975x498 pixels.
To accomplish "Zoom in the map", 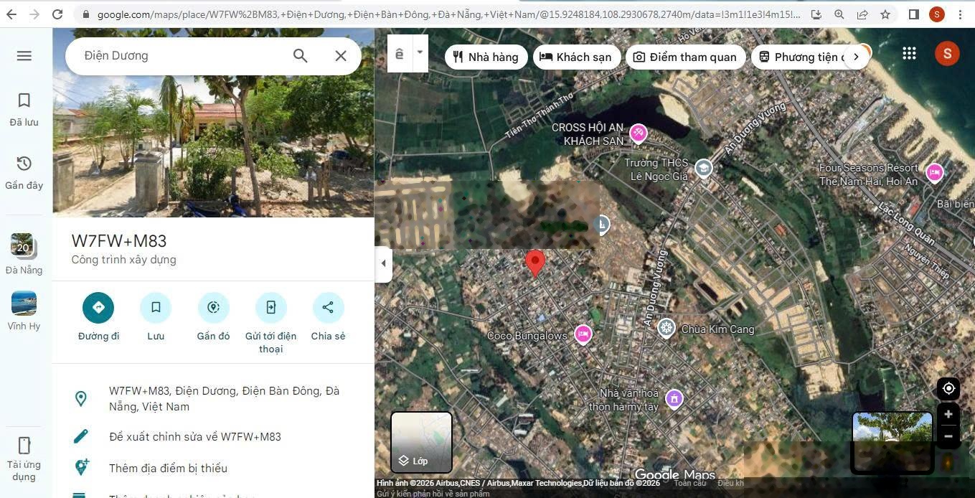I will [948, 414].
